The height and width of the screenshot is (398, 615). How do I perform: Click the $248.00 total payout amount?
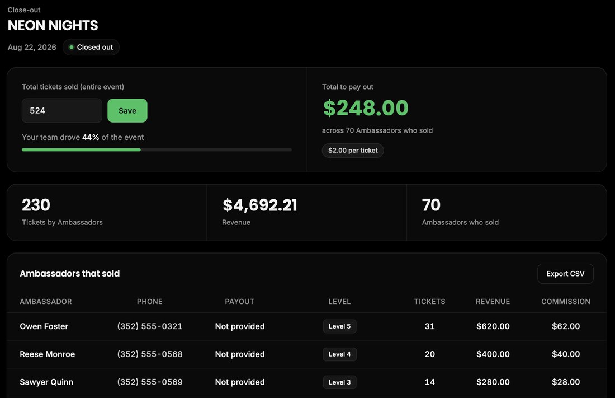tap(366, 107)
